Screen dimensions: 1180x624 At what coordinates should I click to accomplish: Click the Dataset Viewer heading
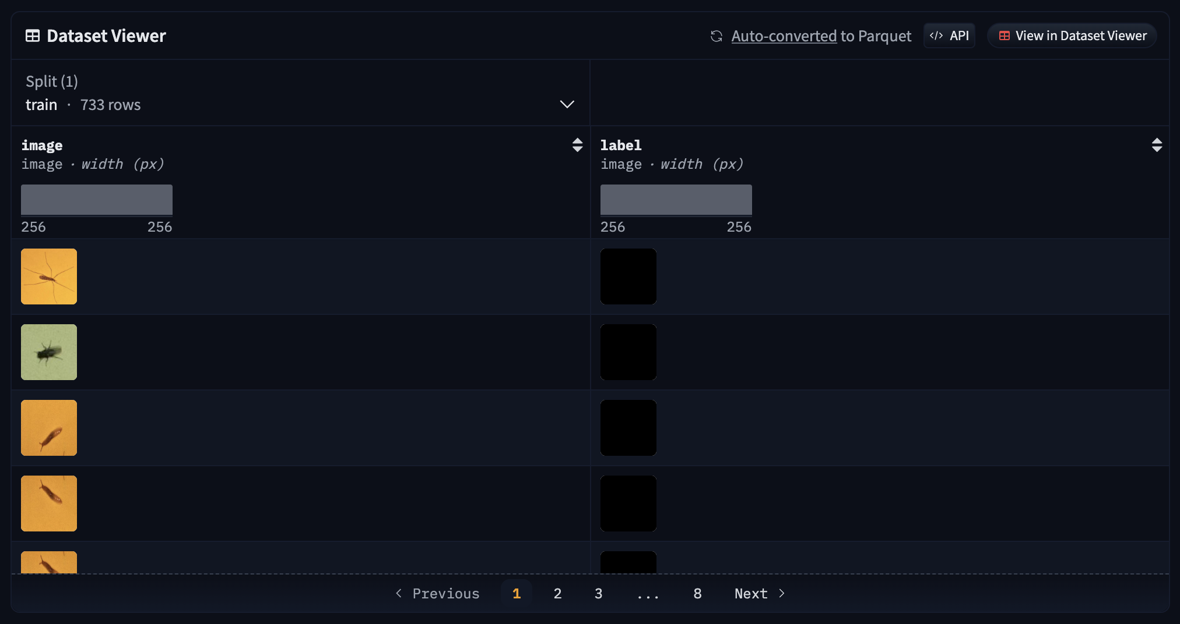(106, 36)
